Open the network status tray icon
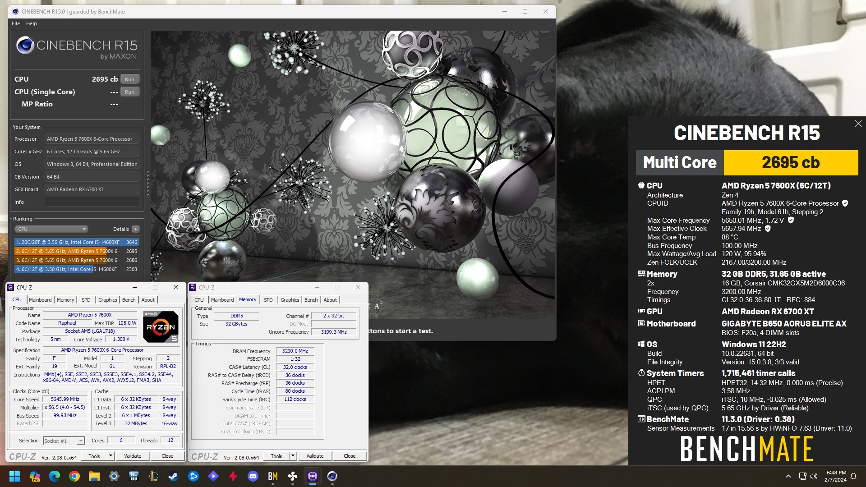The width and height of the screenshot is (866, 487). coord(802,476)
